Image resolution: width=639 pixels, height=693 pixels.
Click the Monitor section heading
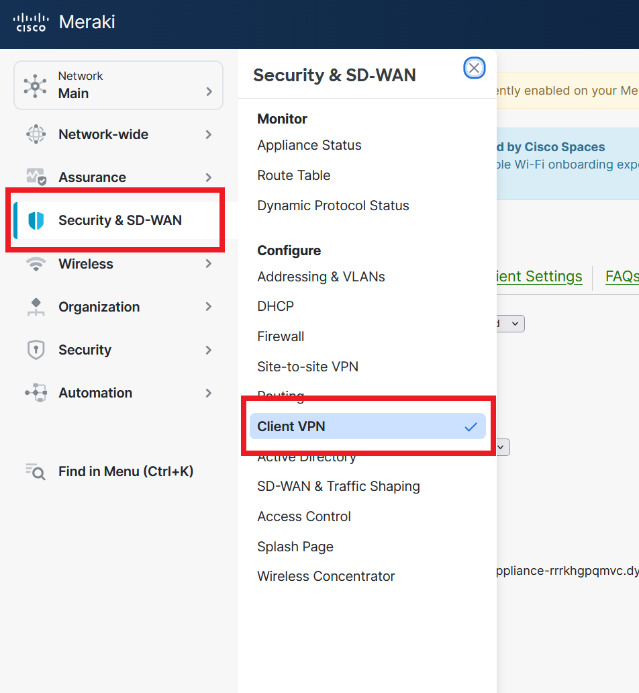(282, 119)
